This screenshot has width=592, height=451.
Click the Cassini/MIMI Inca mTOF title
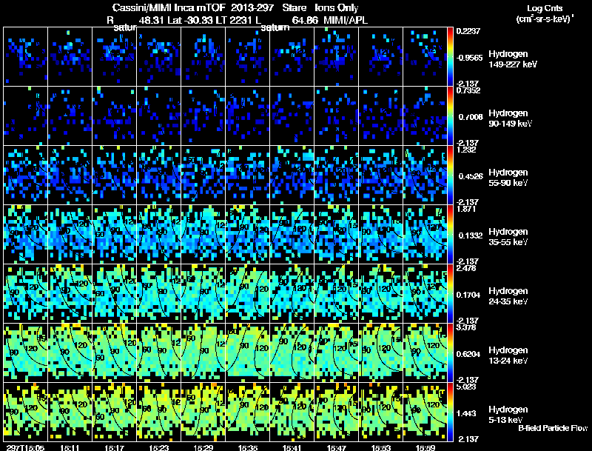pos(169,7)
